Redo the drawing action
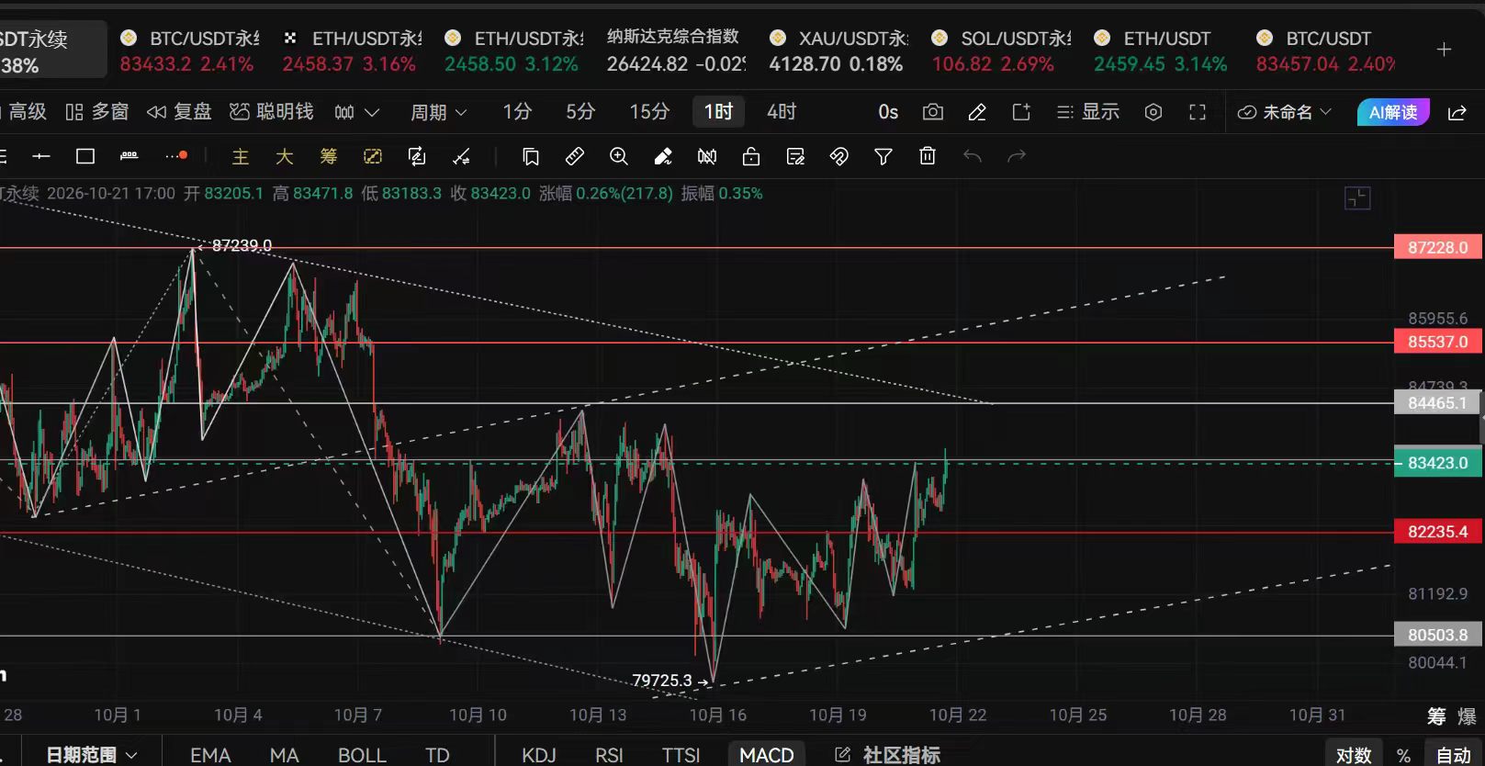 tap(1017, 156)
